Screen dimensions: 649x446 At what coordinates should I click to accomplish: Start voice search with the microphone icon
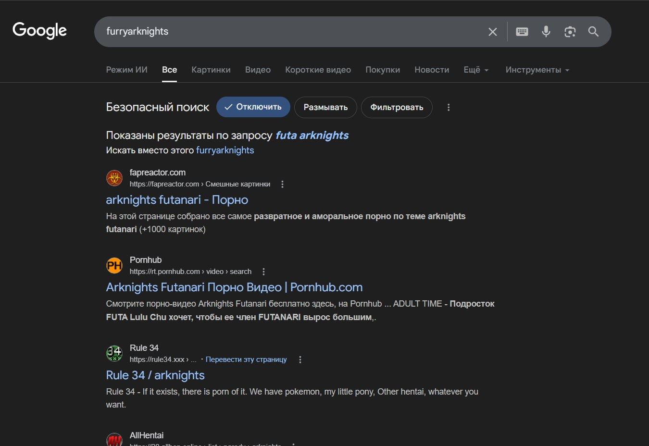point(546,32)
